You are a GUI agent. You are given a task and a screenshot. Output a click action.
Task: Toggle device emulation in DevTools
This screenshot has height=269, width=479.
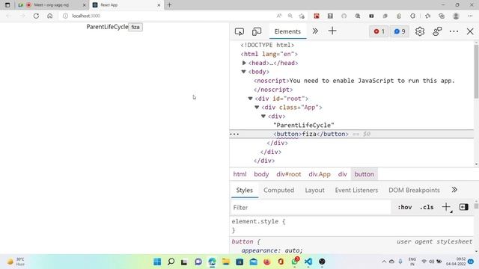click(257, 31)
